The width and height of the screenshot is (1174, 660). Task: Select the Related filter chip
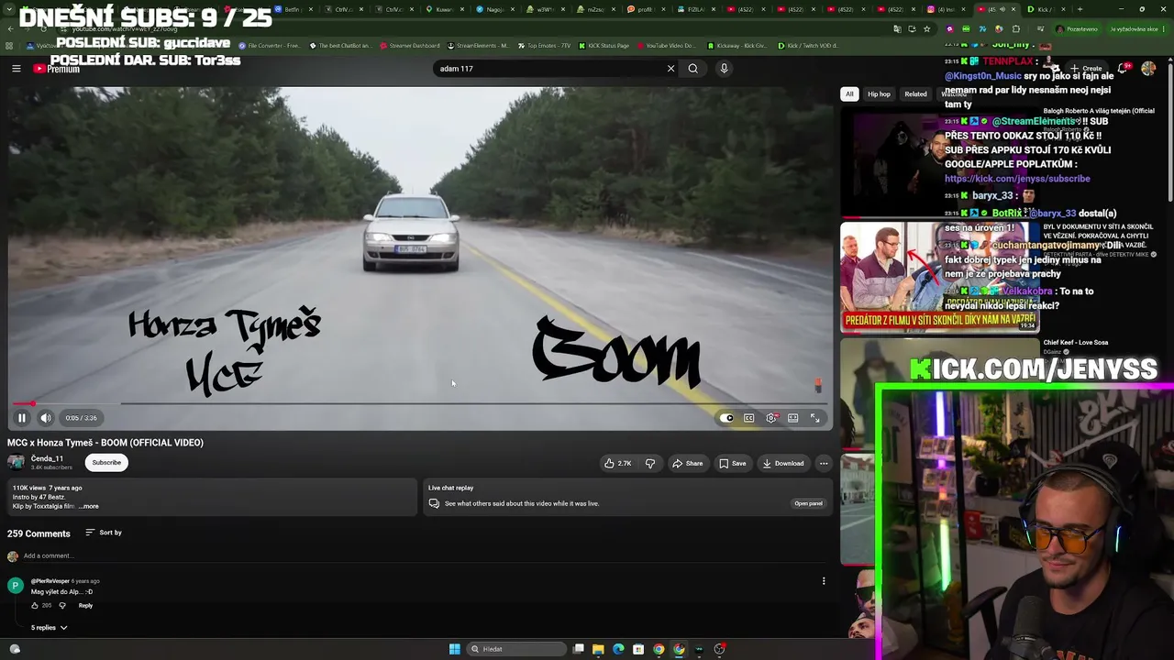[915, 93]
